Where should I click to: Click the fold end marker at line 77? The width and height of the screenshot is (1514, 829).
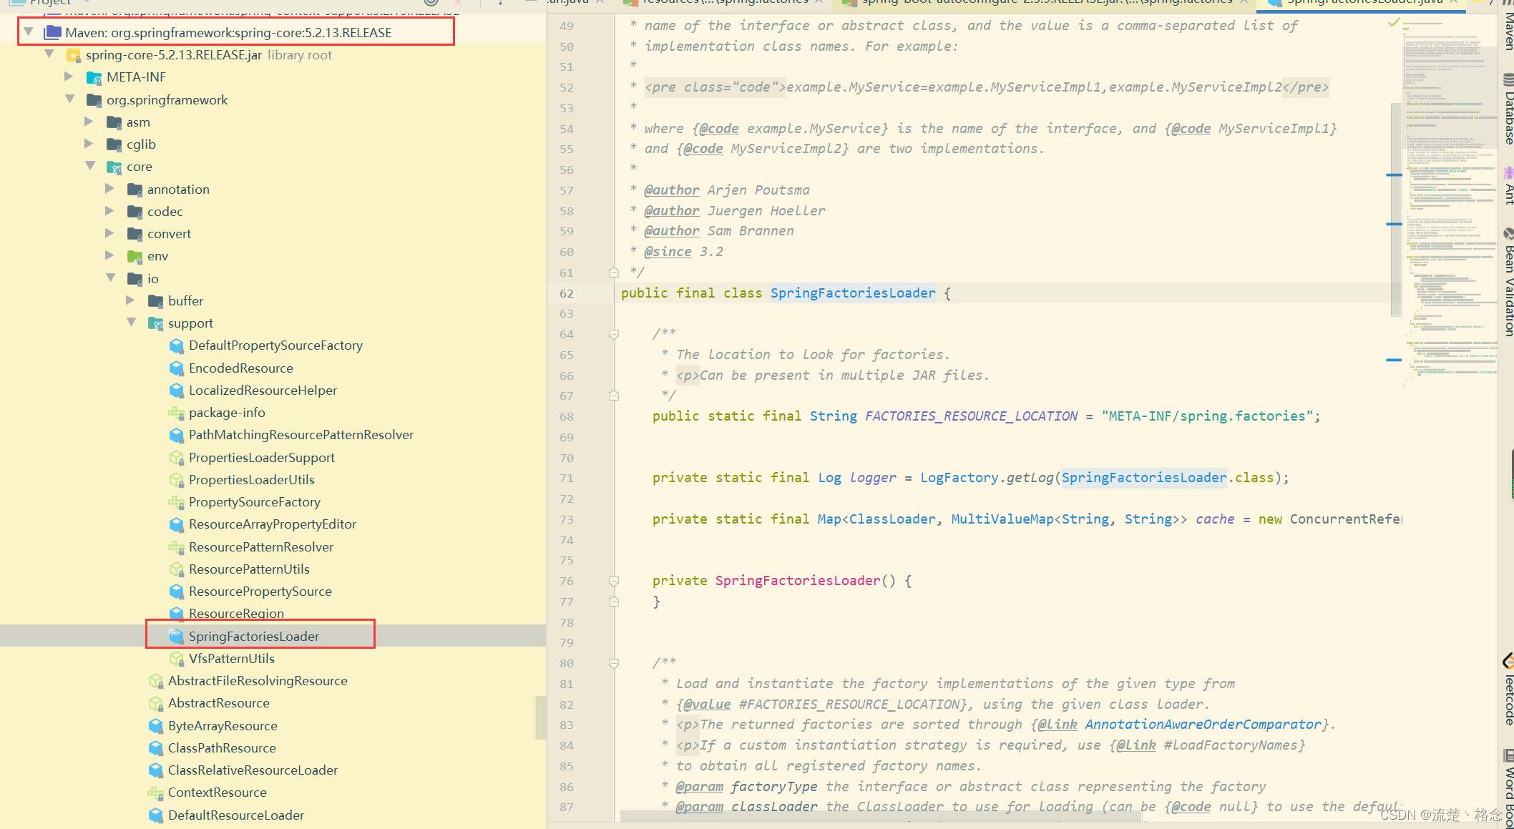[x=614, y=602]
